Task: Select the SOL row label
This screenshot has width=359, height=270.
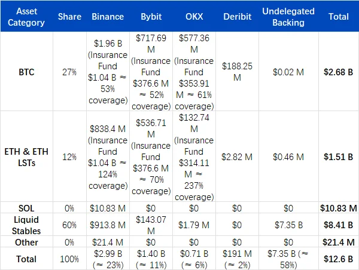Action: pos(27,207)
